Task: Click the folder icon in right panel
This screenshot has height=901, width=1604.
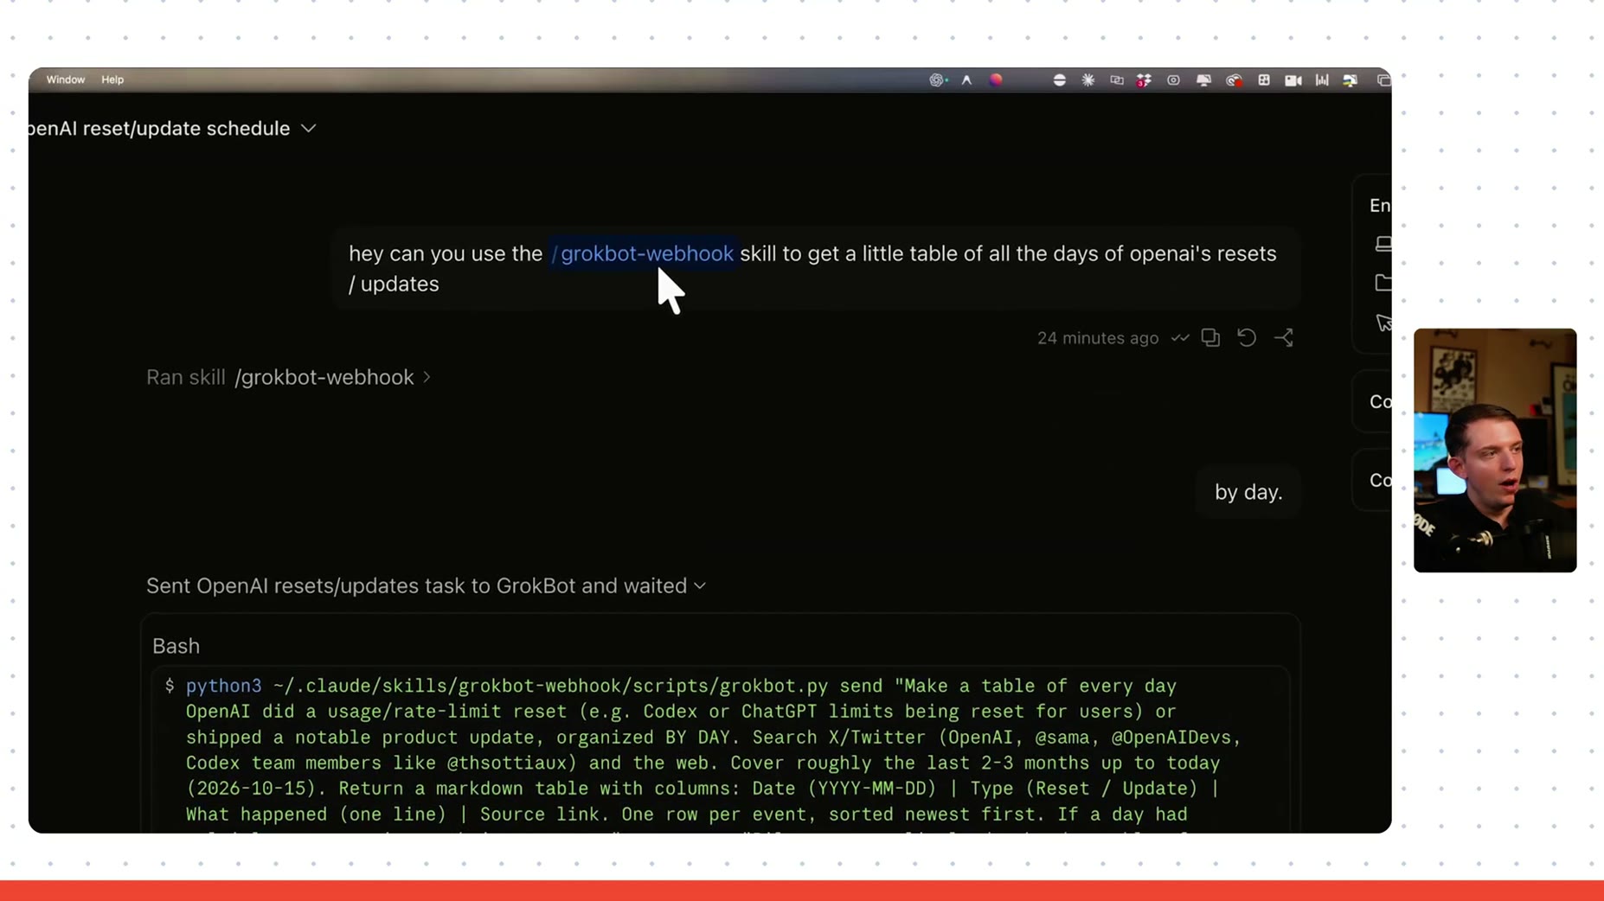Action: 1383,283
